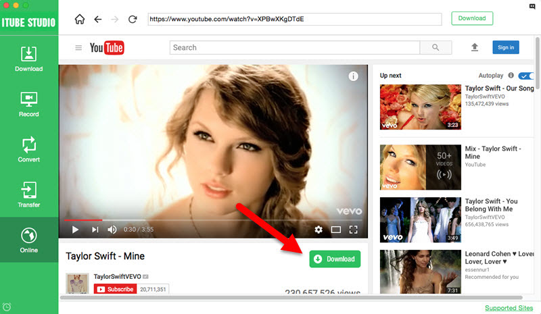Subscribe to TaylorSwiftVEVO
541x314 pixels.
[115, 289]
